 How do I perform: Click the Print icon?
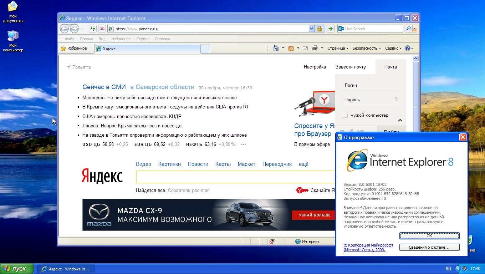[x=315, y=48]
